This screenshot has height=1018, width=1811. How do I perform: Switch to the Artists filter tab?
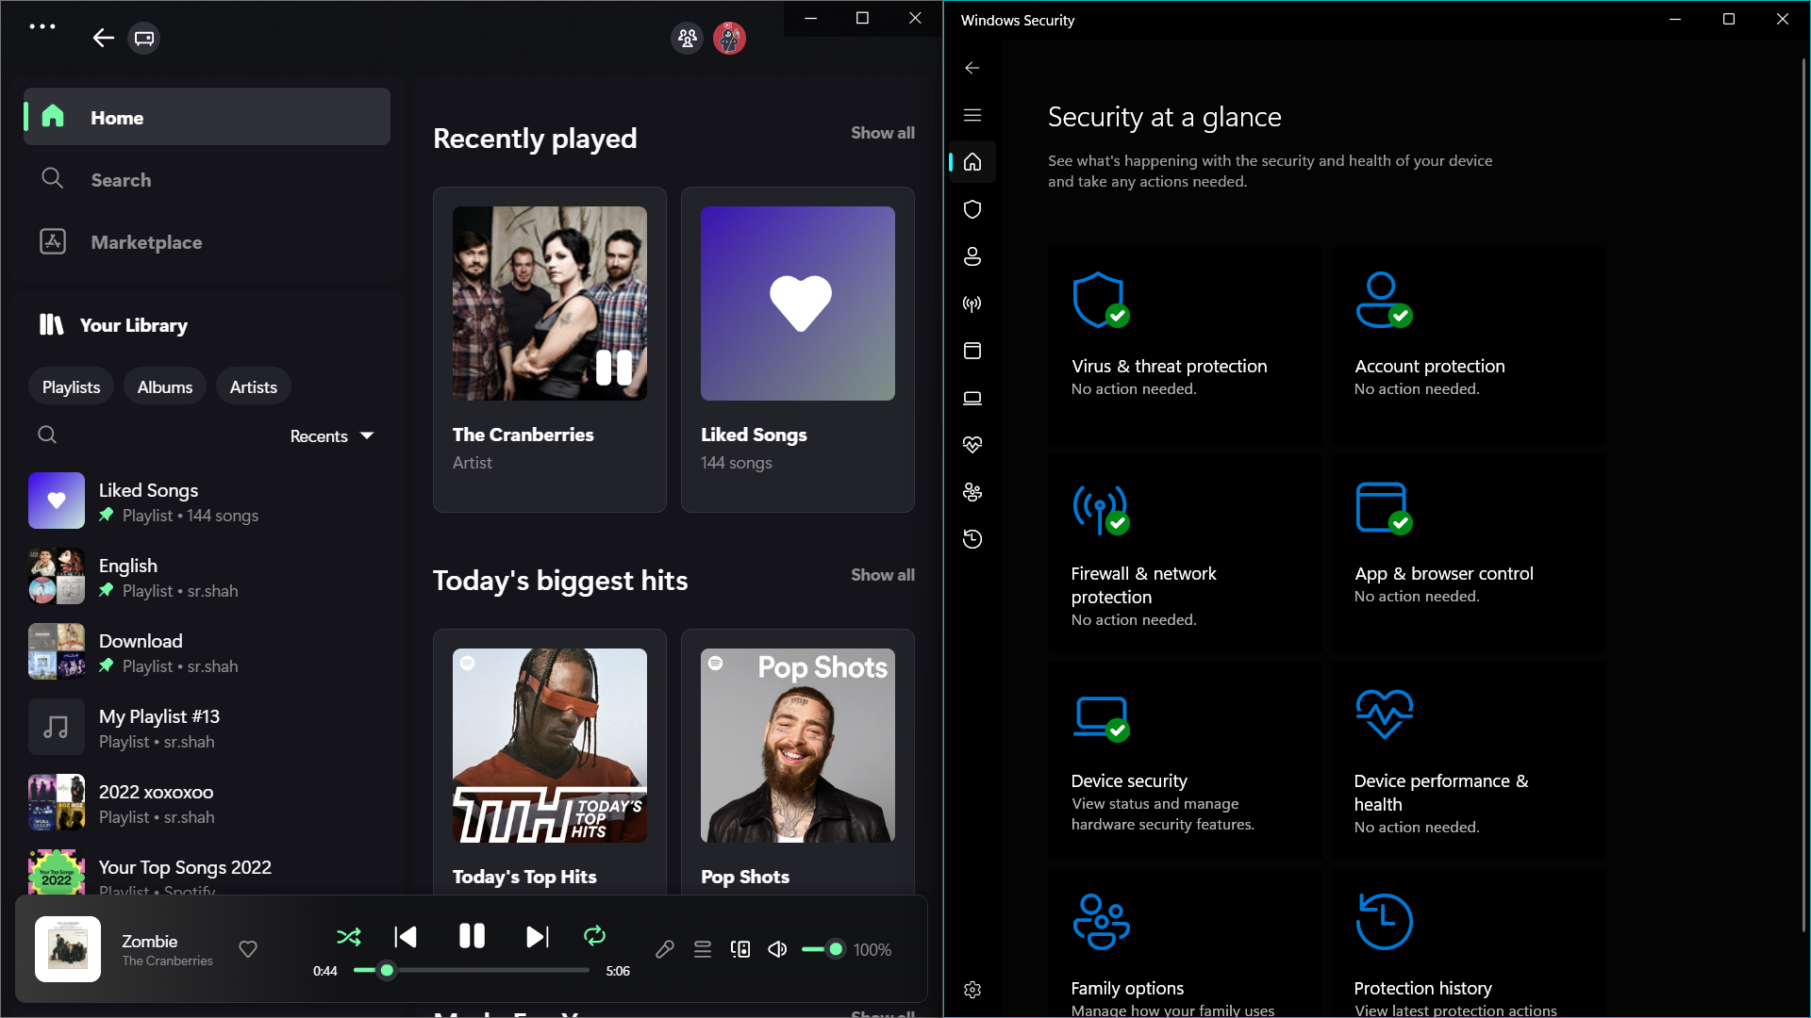click(x=252, y=386)
